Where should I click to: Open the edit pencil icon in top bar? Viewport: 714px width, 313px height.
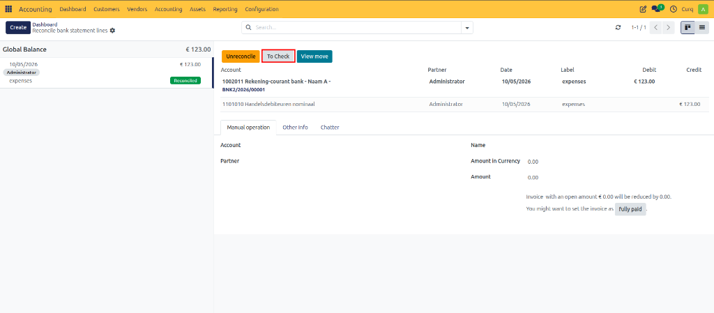pos(643,9)
